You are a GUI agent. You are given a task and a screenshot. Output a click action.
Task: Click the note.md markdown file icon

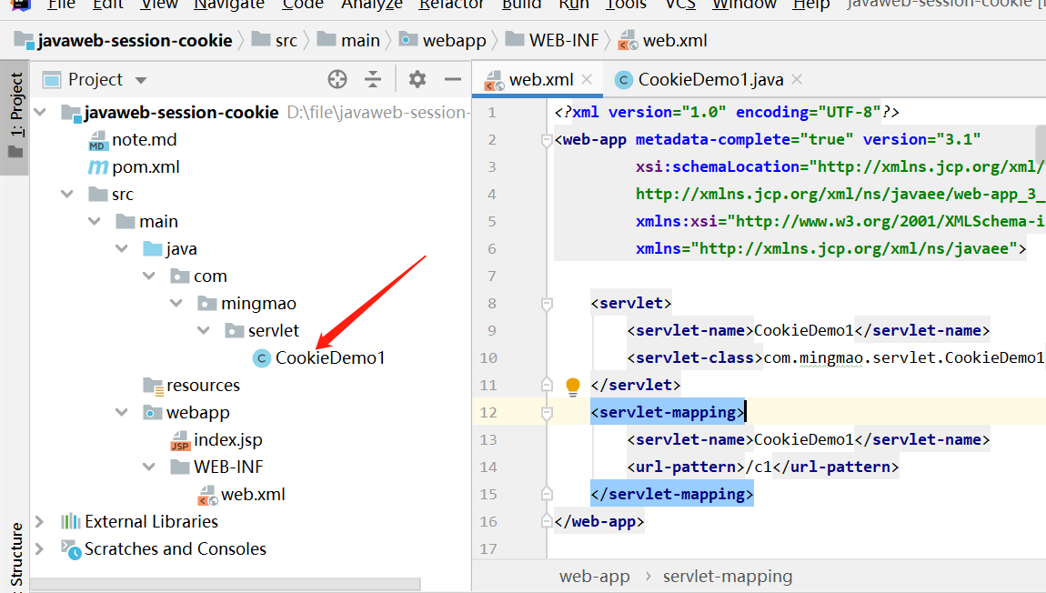(x=97, y=140)
